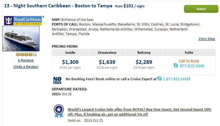
Task: Choose the $1,309 Inside cabin price
Action: click(x=70, y=62)
